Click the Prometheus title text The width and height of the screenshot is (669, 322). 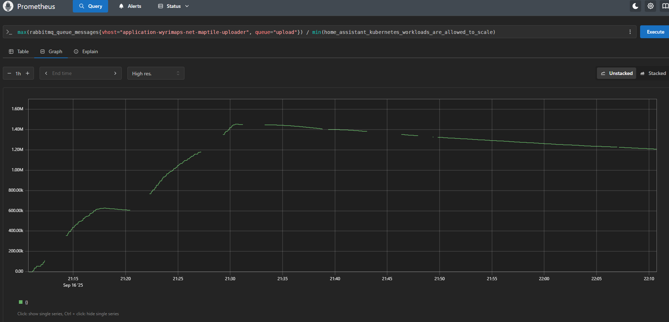[36, 6]
